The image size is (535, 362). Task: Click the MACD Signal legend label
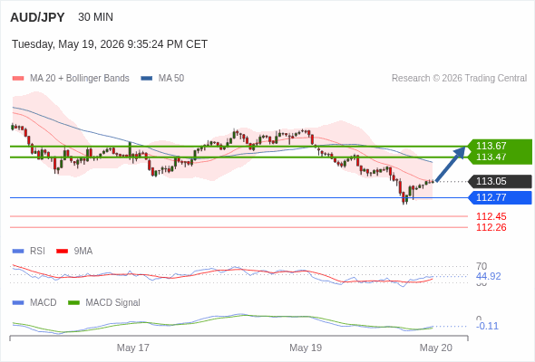click(113, 303)
